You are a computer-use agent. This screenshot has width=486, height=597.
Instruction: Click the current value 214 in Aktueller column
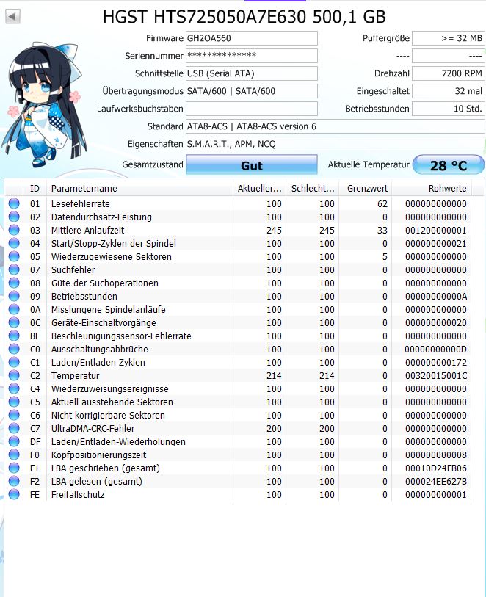tap(274, 376)
